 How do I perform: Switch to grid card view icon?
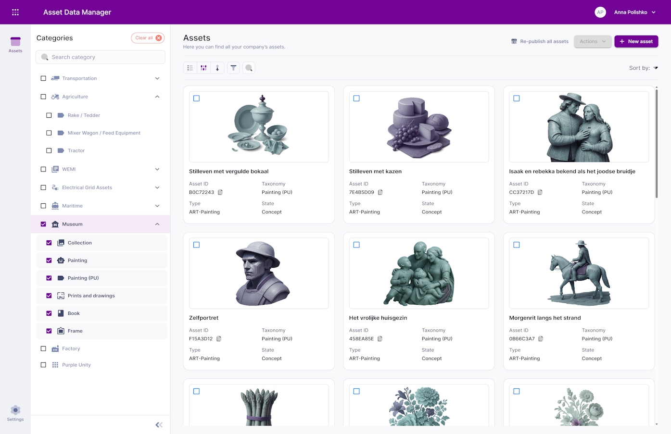[x=204, y=68]
